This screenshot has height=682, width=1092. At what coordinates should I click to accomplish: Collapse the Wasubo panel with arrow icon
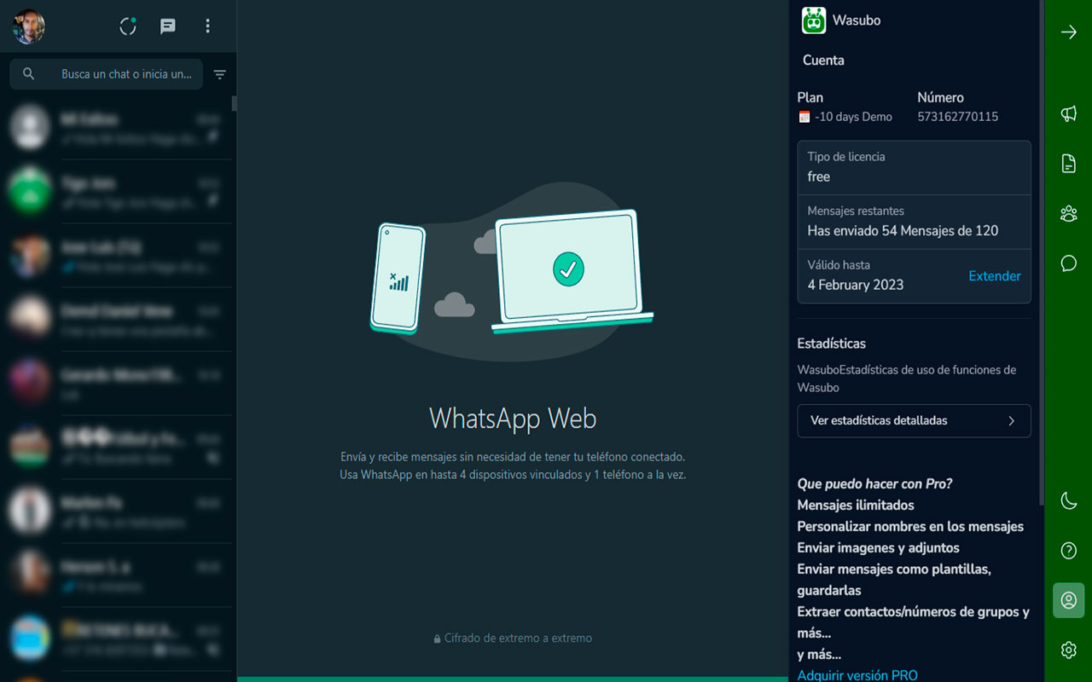click(x=1068, y=32)
